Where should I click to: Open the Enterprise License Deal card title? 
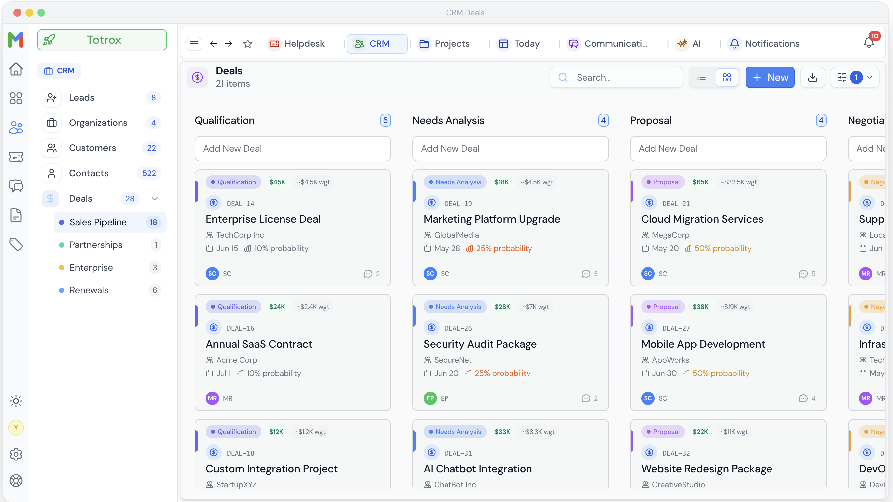tap(263, 219)
